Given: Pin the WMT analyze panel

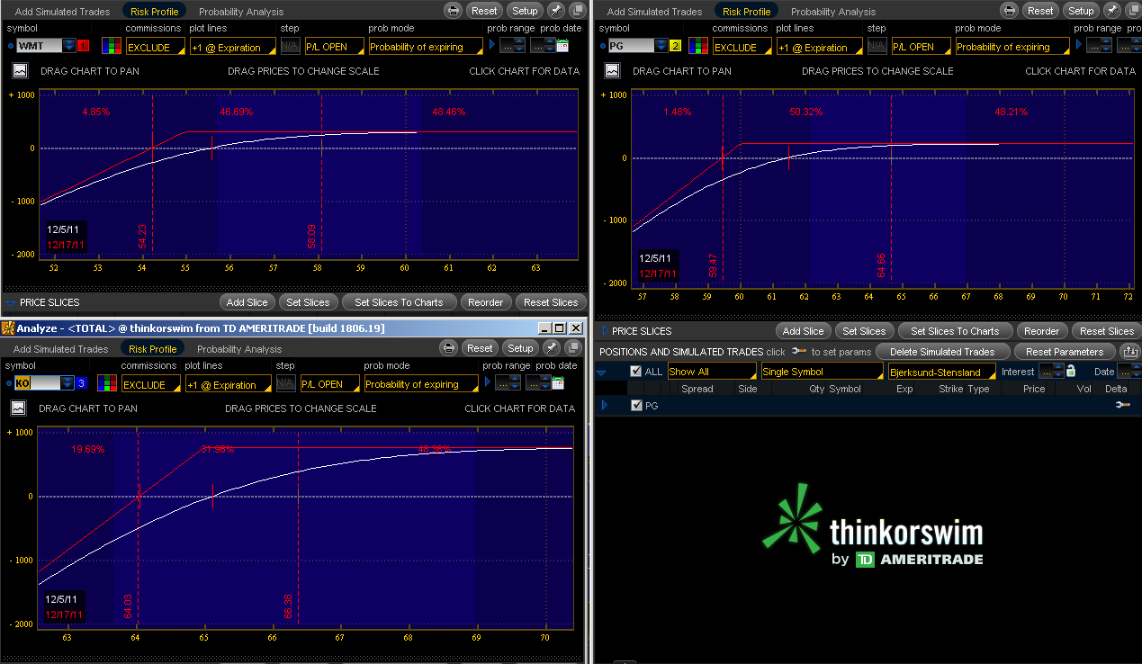Looking at the screenshot, I should [556, 11].
